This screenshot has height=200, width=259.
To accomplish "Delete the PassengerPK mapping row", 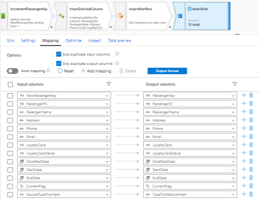I will [251, 104].
